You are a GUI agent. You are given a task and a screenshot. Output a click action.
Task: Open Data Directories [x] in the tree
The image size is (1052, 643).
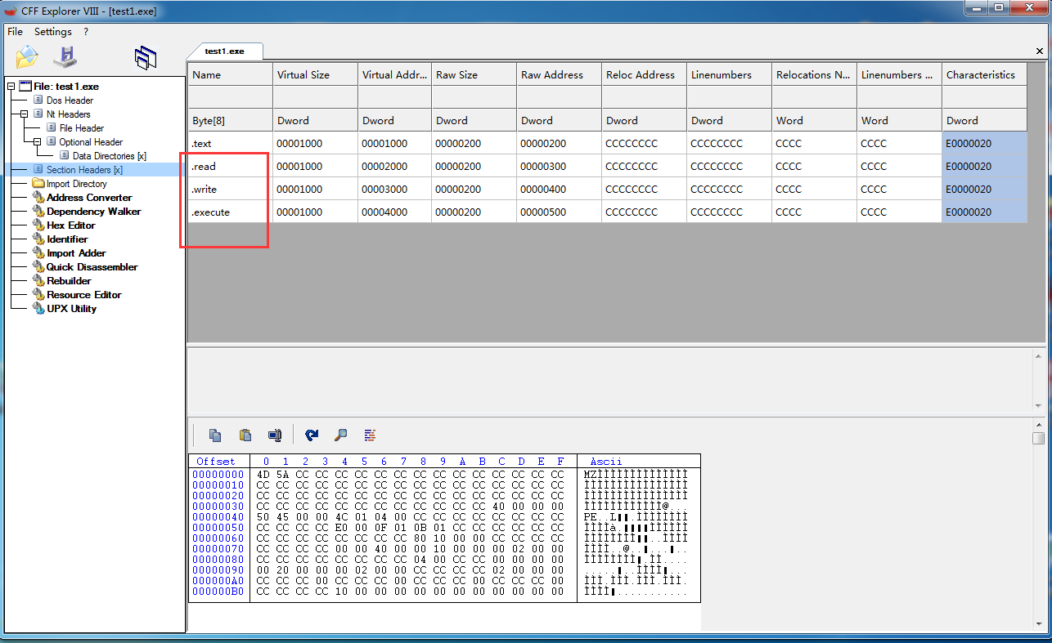110,156
